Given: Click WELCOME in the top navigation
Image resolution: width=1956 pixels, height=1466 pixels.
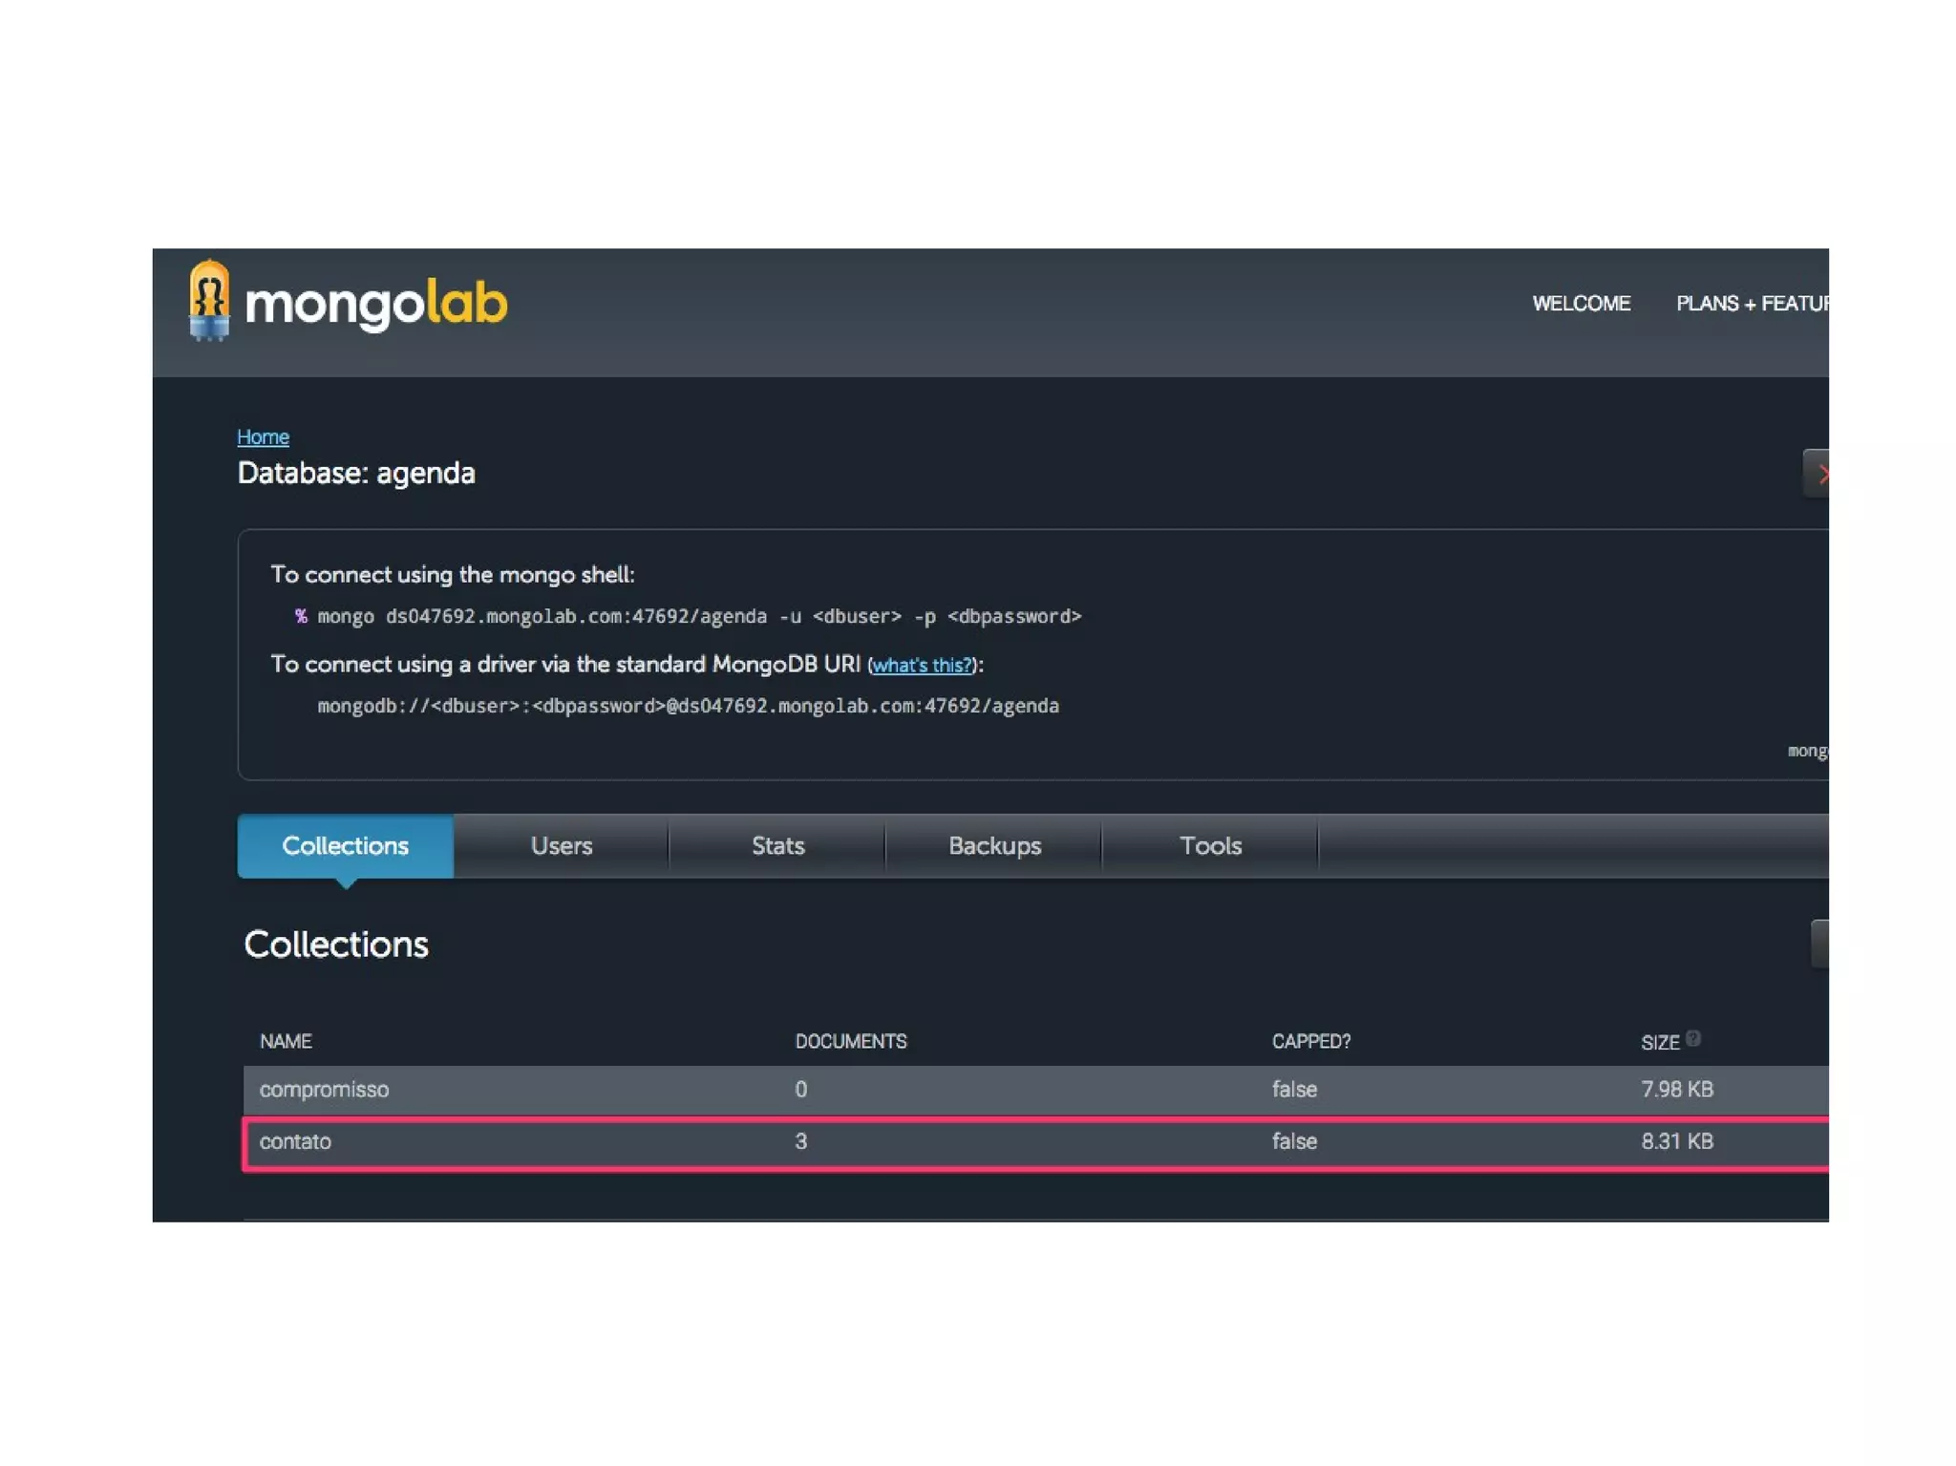Looking at the screenshot, I should point(1581,304).
